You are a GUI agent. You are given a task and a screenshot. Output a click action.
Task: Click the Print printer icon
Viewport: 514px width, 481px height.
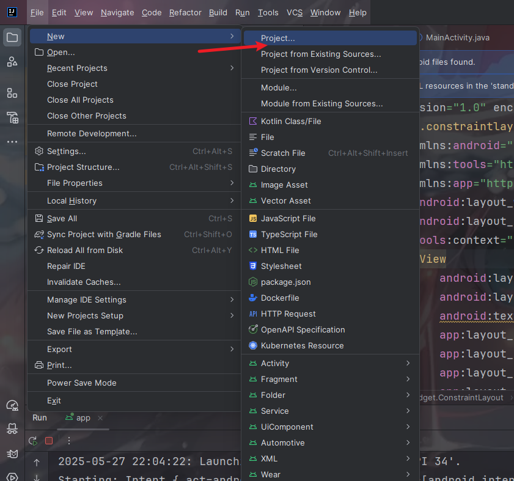tap(39, 365)
